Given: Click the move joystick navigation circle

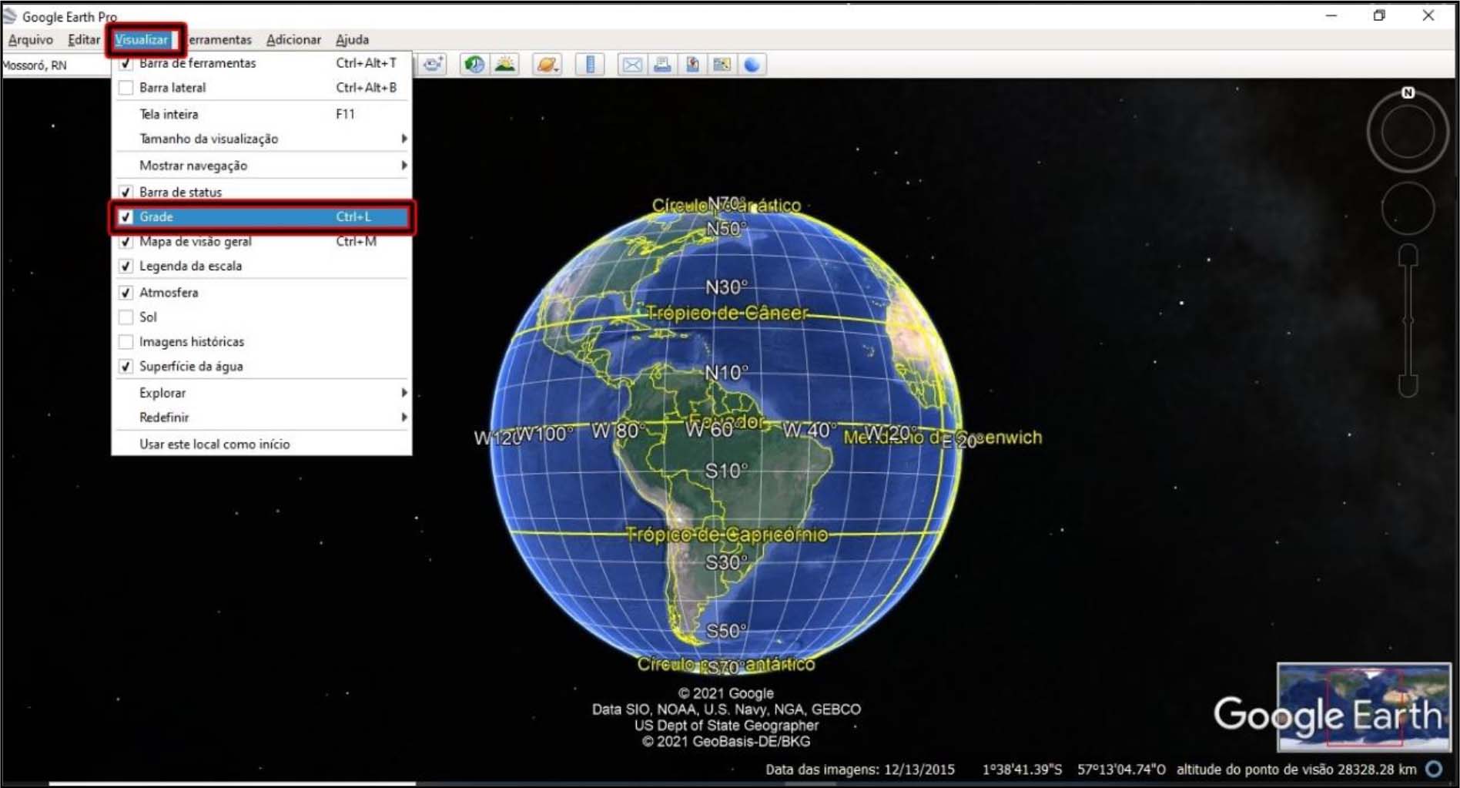Looking at the screenshot, I should [x=1408, y=208].
